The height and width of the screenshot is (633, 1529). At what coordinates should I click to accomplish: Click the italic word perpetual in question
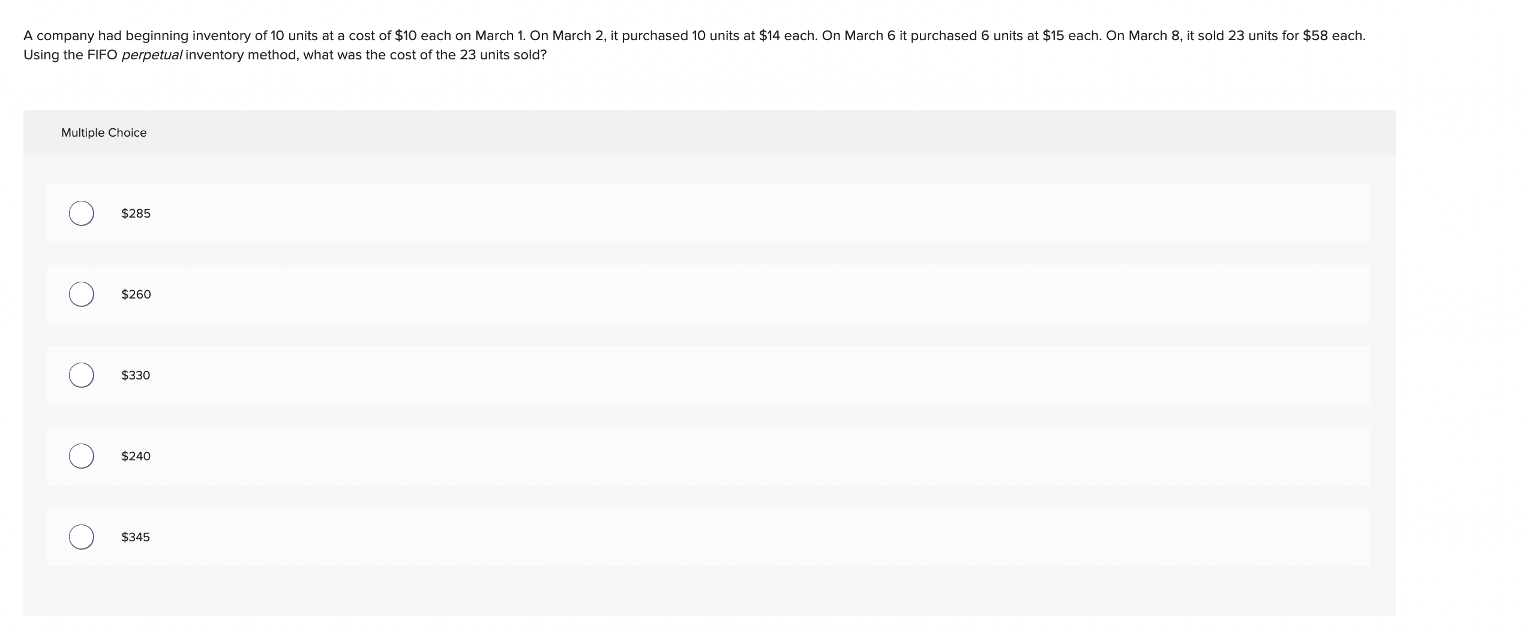[x=152, y=55]
